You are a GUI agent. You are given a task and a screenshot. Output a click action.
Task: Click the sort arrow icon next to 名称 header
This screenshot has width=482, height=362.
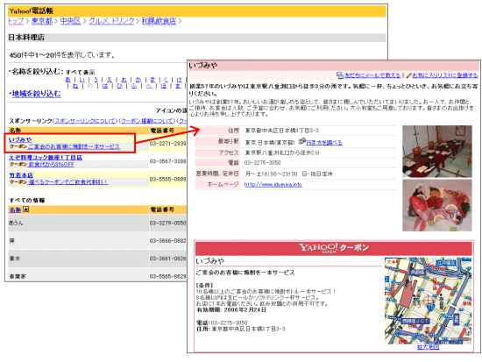[25, 209]
